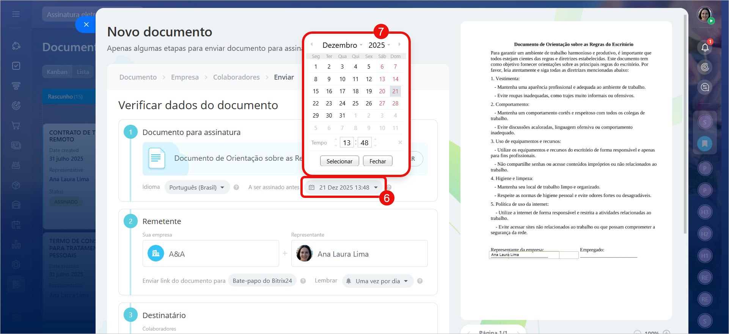
Task: Click the help icon next to Idioma
Action: coord(236,187)
